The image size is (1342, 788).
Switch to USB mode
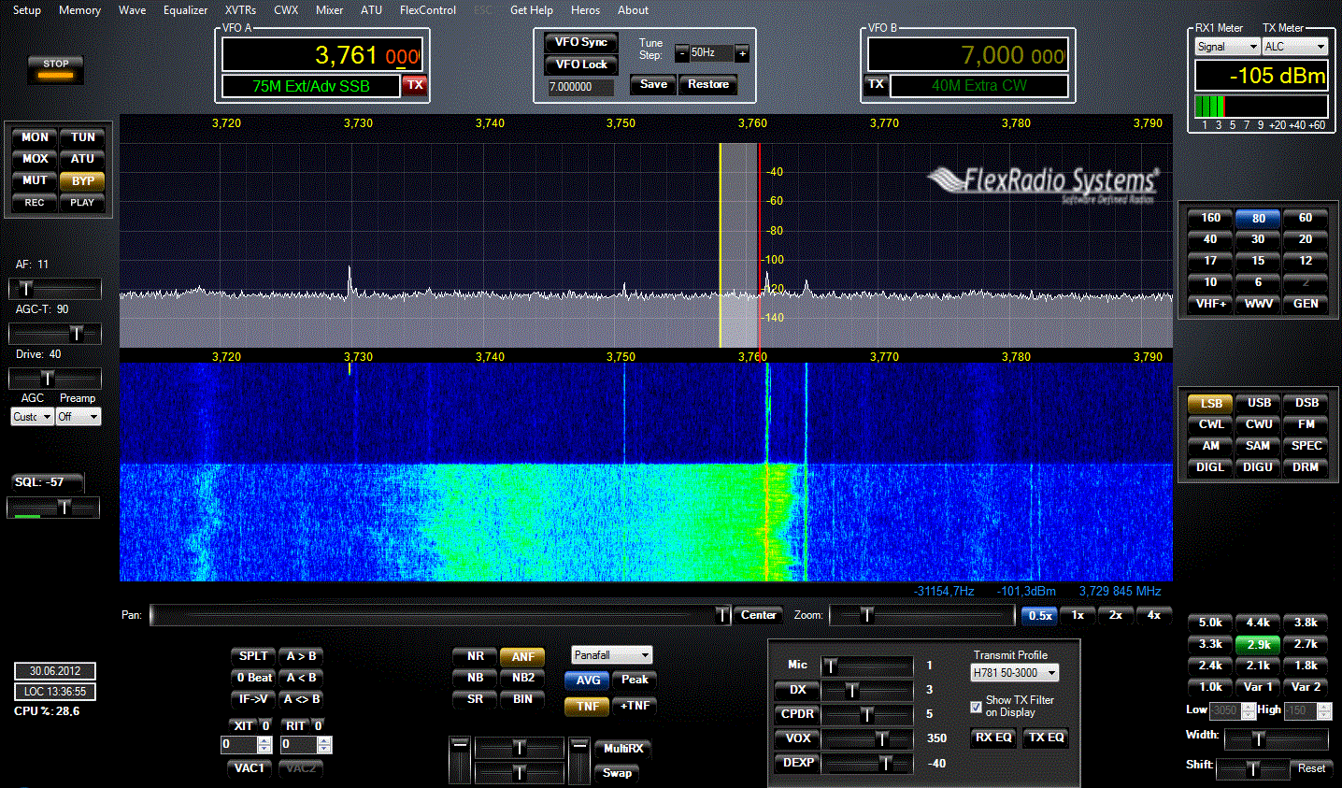(x=1257, y=402)
